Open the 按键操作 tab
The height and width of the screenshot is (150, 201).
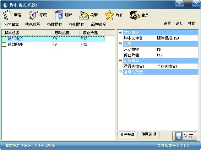pos(55,24)
